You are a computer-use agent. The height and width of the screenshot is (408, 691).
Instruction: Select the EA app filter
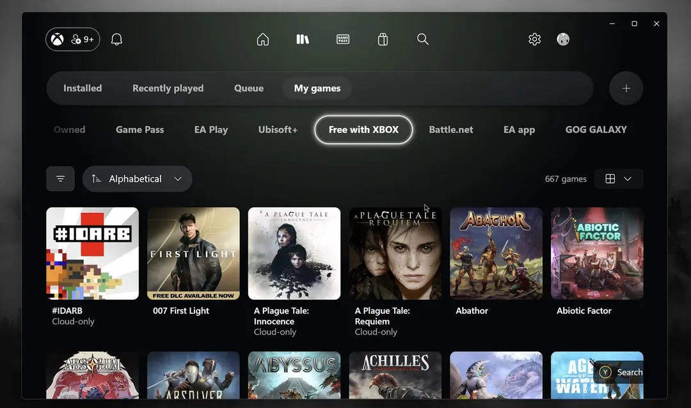point(519,130)
